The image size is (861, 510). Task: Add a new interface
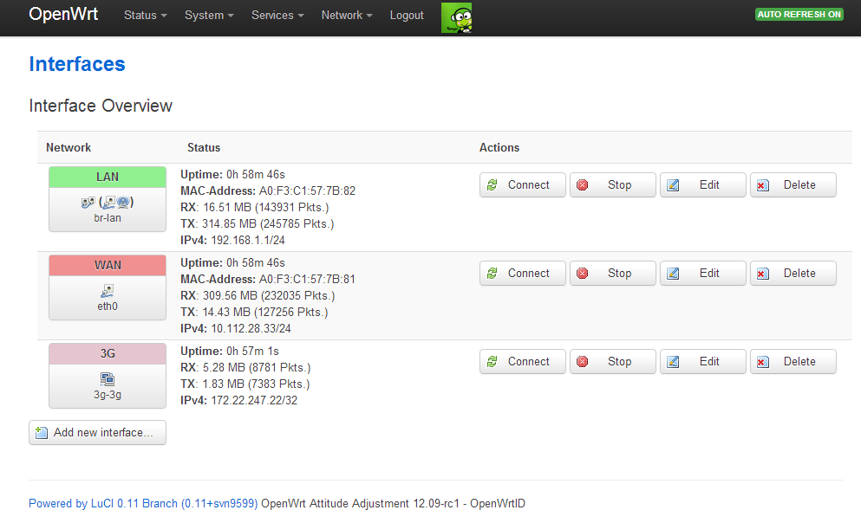click(x=97, y=433)
